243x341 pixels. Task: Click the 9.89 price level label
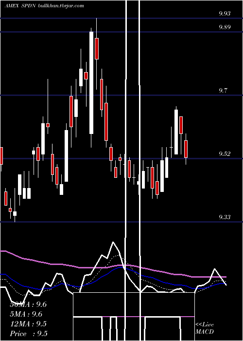(225, 27)
